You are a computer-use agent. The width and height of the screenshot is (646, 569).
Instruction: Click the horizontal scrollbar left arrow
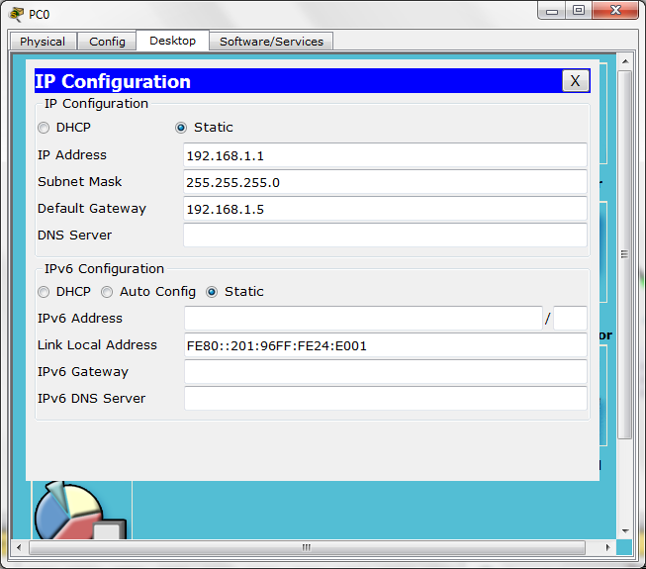pos(19,547)
